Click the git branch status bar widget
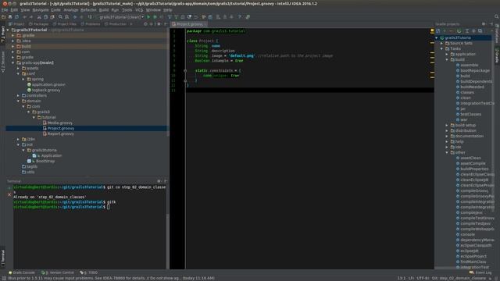Screen dimensions: 500x281 point(459,278)
